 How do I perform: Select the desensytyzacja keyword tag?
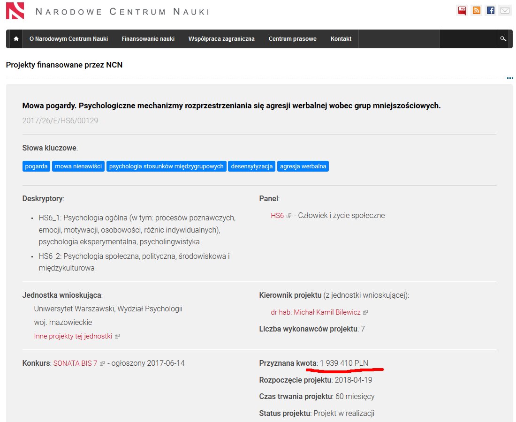[x=252, y=166]
